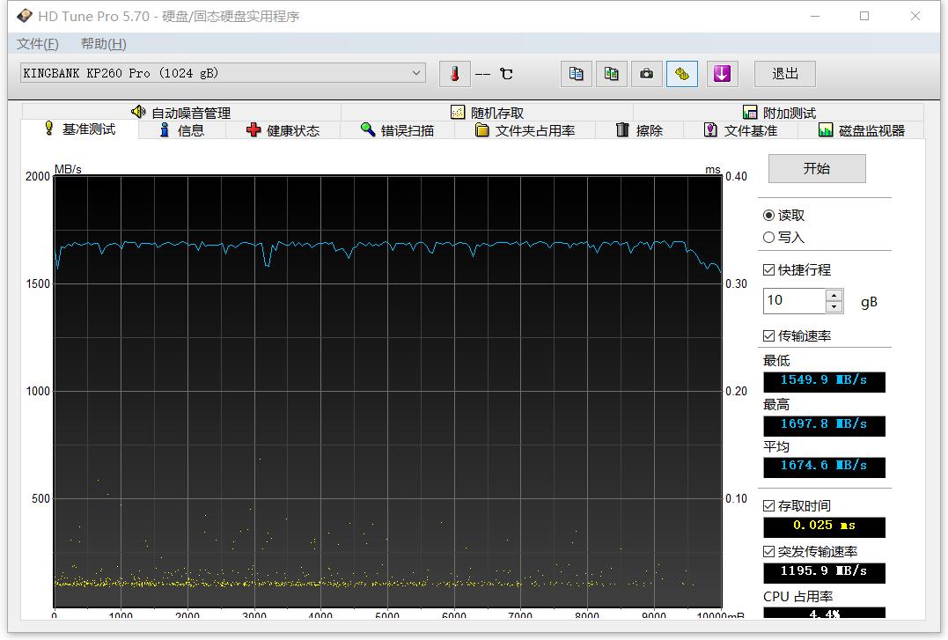Uncheck the 存取时间 checkbox
The height and width of the screenshot is (640, 948).
click(768, 504)
